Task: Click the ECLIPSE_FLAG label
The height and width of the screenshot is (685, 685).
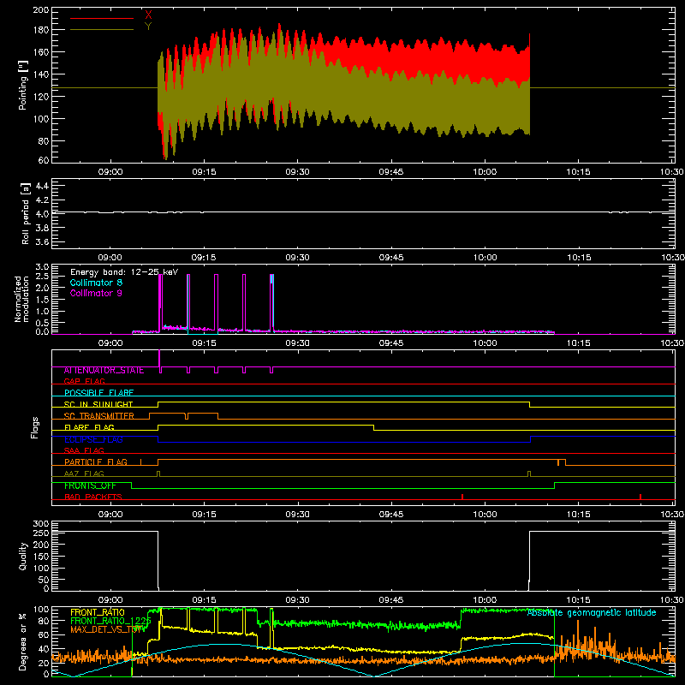Action: click(93, 439)
